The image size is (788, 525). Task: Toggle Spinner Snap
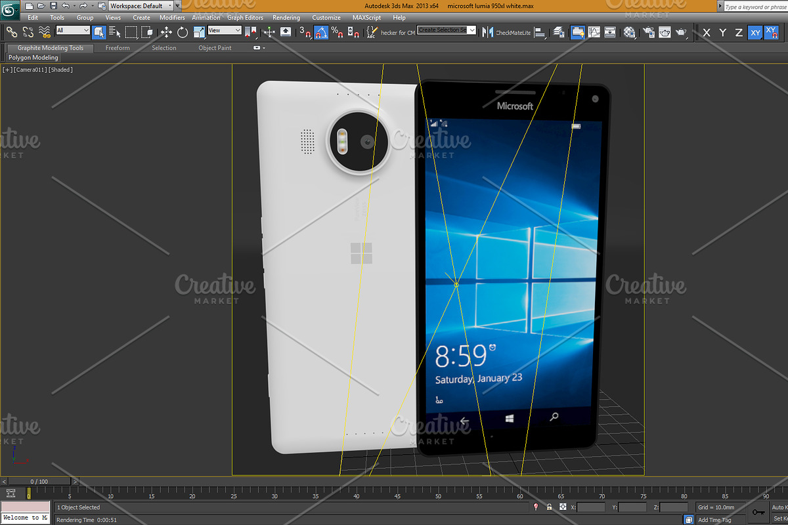(353, 31)
